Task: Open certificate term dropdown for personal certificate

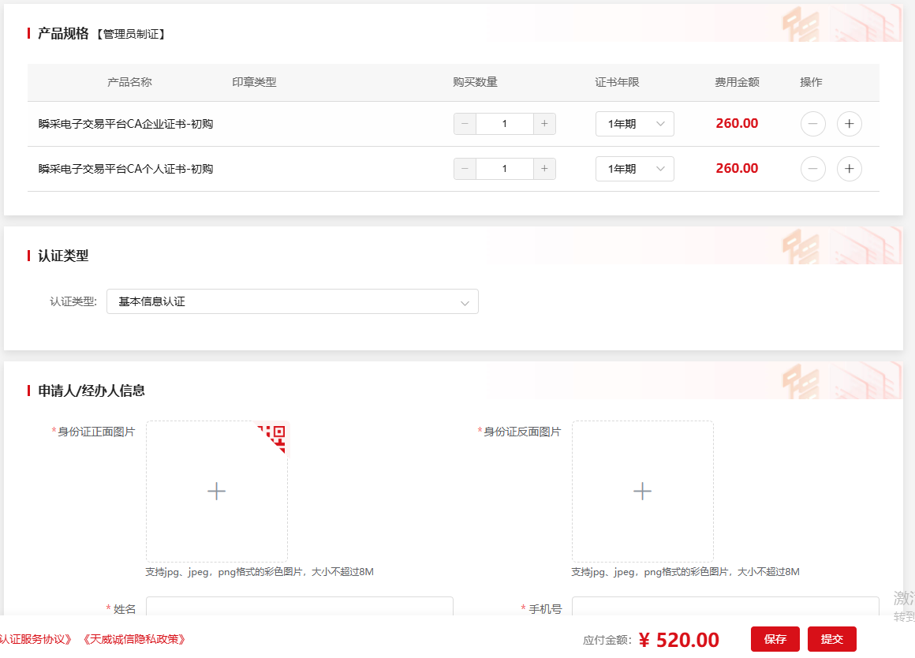Action: (634, 169)
